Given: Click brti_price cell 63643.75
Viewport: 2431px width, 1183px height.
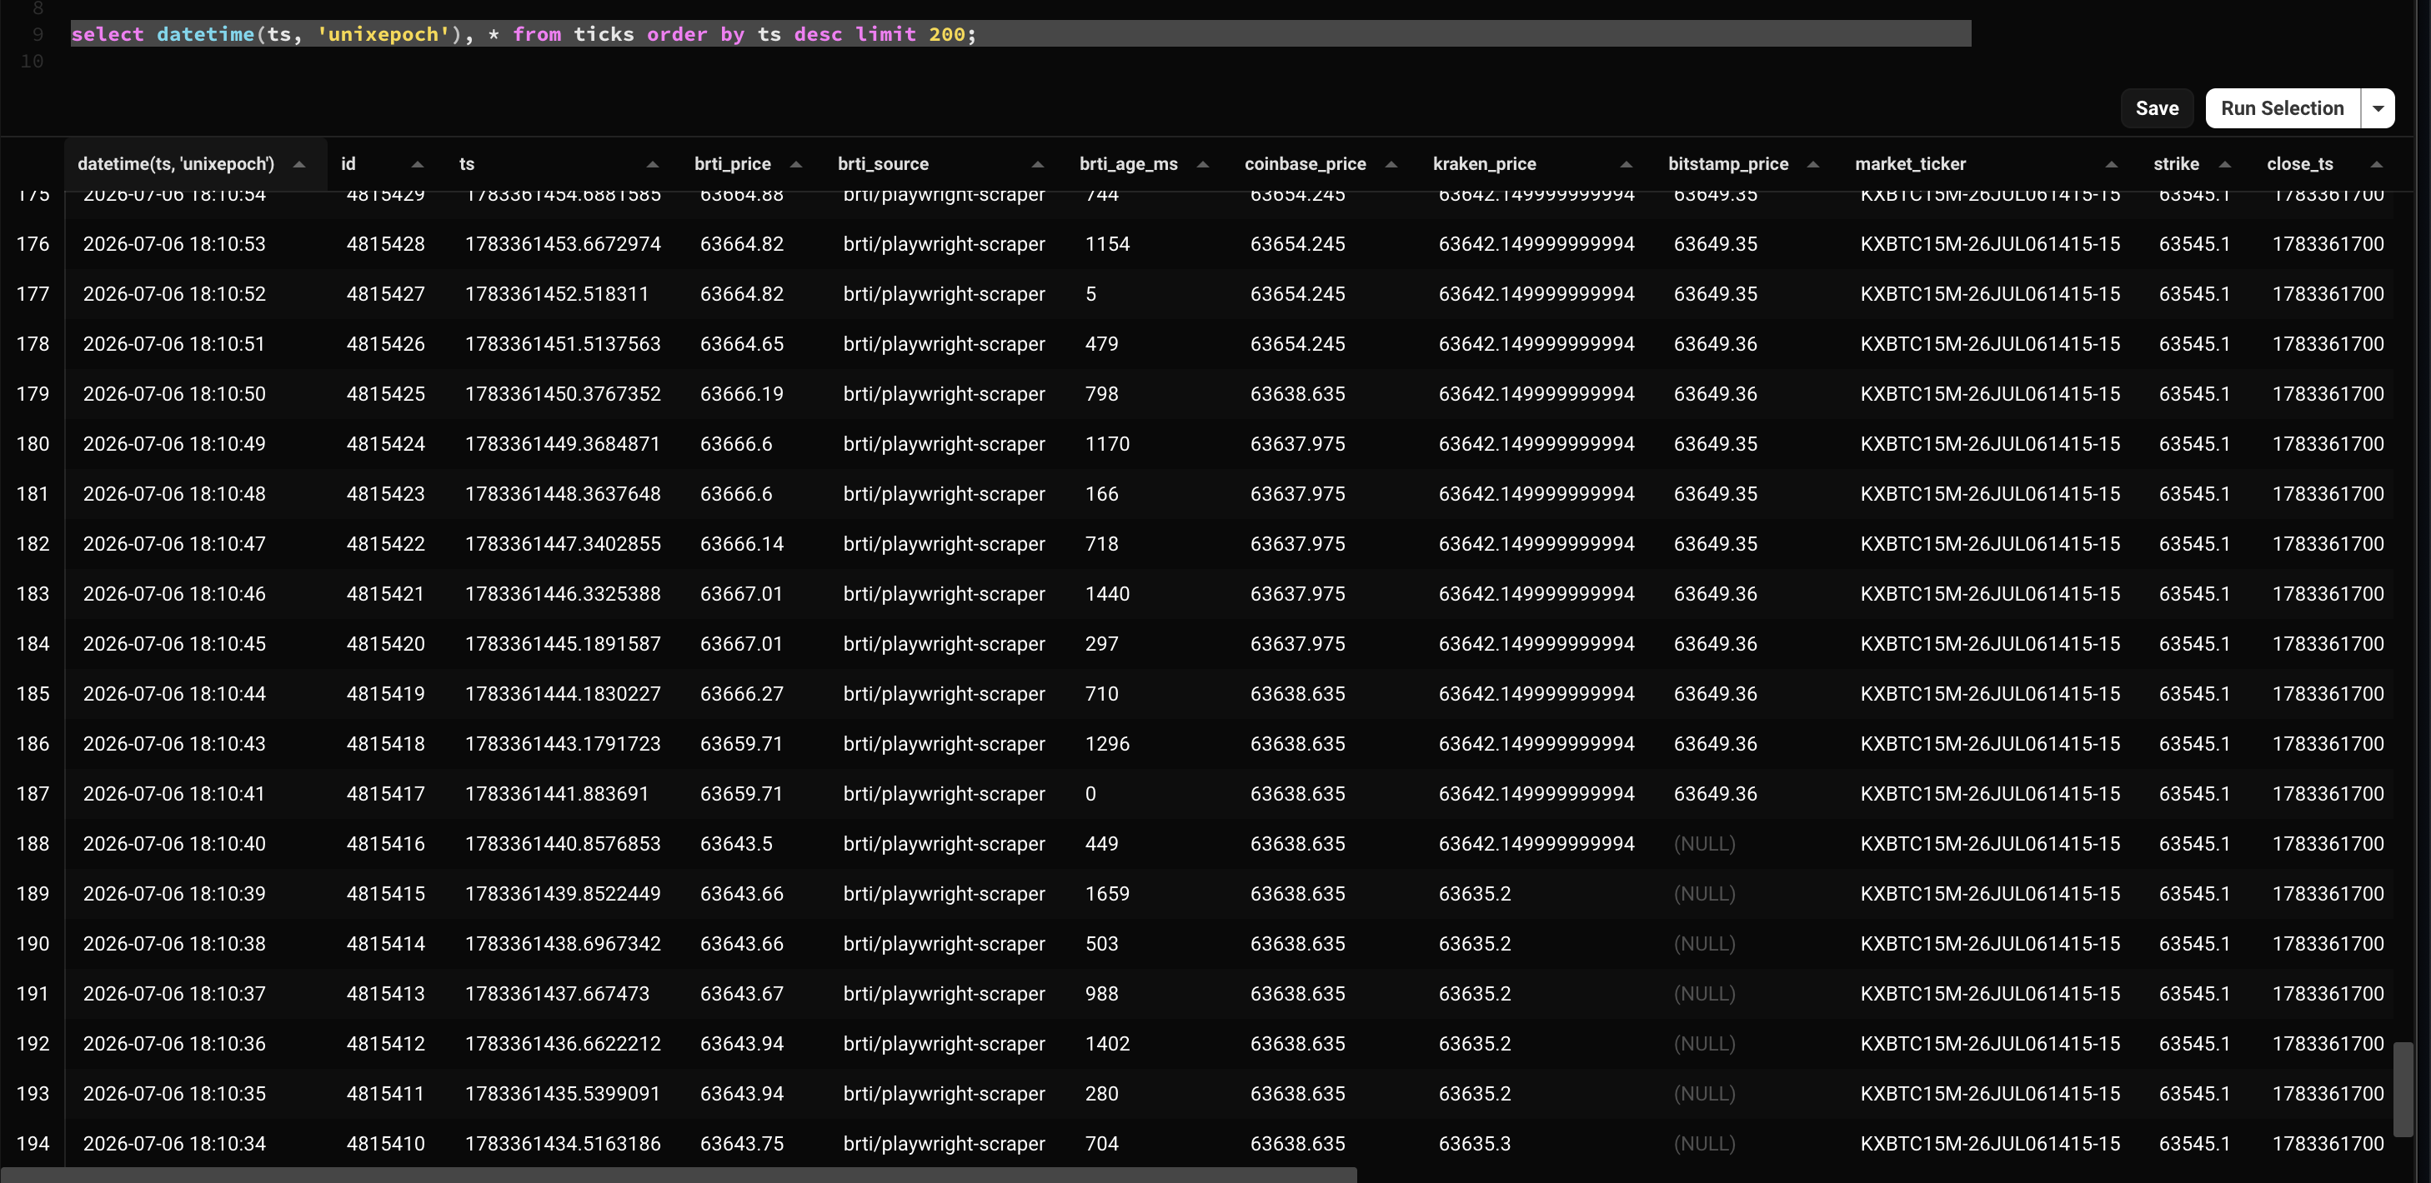Looking at the screenshot, I should pos(742,1145).
